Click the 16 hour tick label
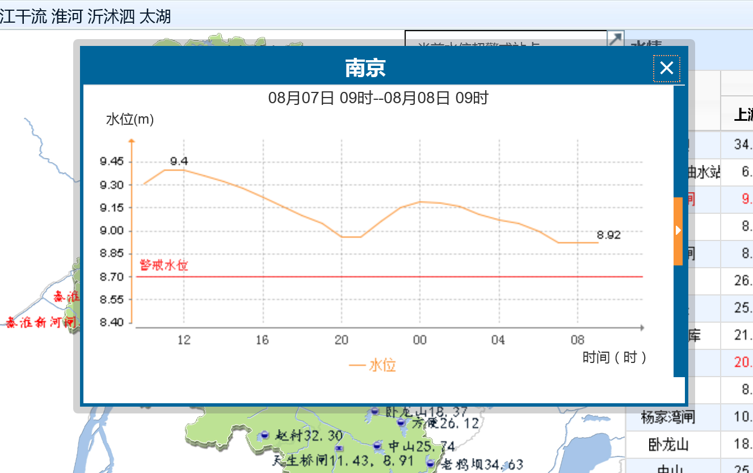Screen dimensions: 753x473 tap(262, 340)
